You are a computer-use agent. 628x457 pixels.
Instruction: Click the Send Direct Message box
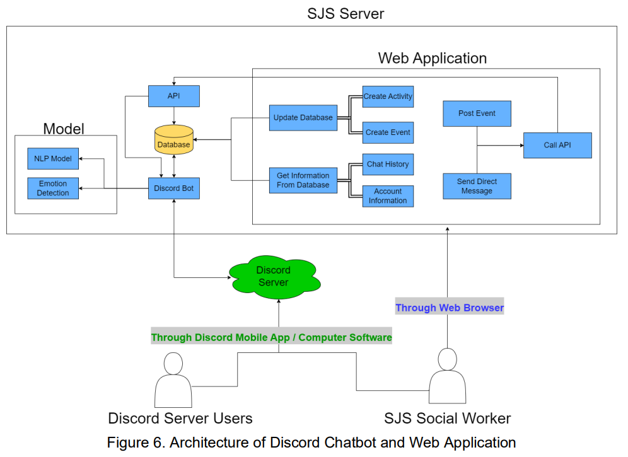pyautogui.click(x=477, y=186)
